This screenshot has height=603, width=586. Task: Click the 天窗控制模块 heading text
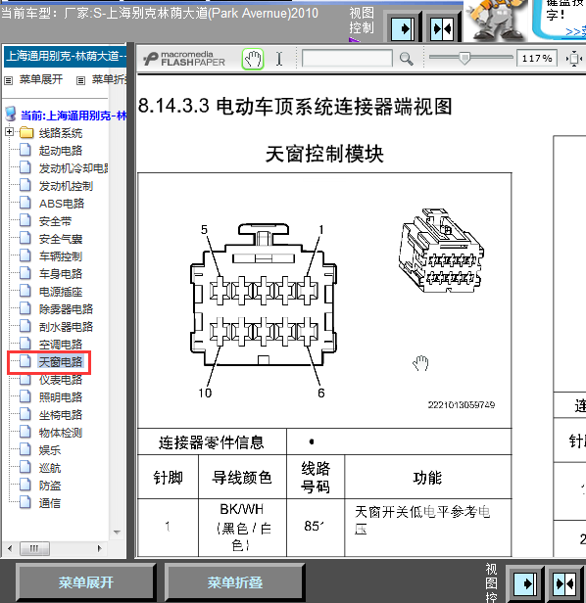point(324,154)
